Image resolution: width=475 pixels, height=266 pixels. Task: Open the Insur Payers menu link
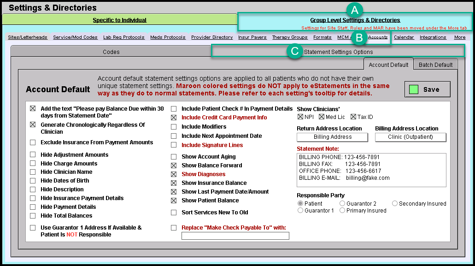tap(252, 37)
